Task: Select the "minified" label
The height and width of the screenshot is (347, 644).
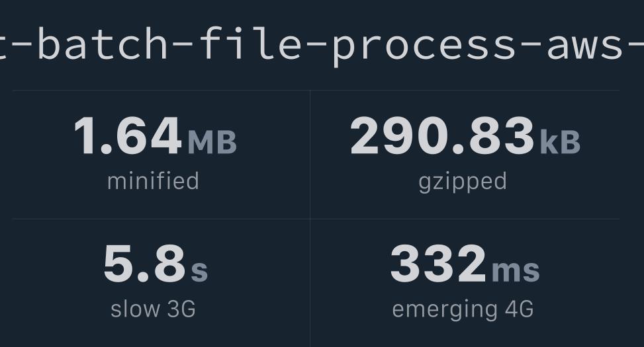Action: [153, 181]
